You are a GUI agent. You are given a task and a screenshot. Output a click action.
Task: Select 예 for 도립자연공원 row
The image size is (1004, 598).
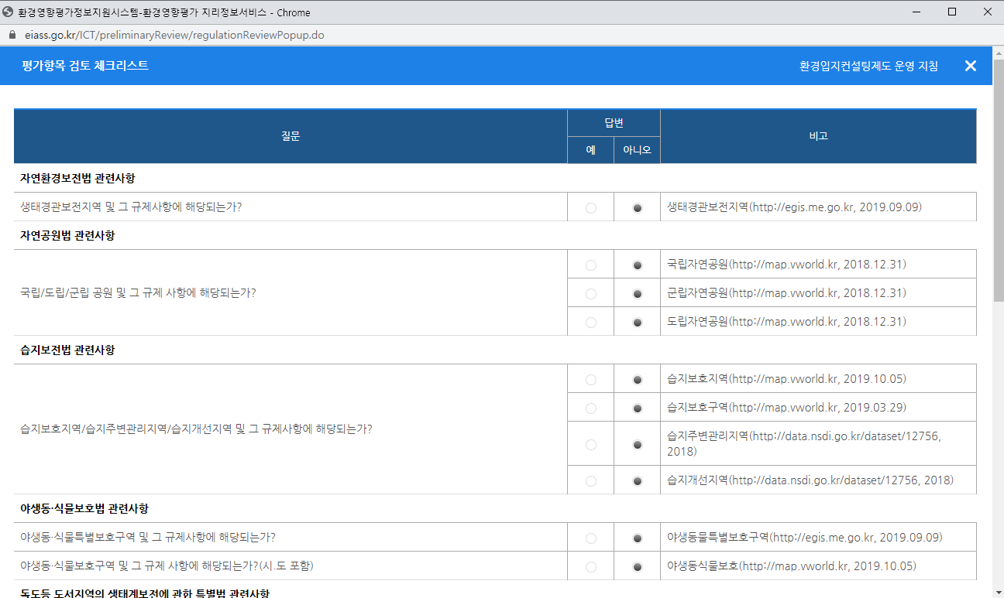click(x=591, y=322)
